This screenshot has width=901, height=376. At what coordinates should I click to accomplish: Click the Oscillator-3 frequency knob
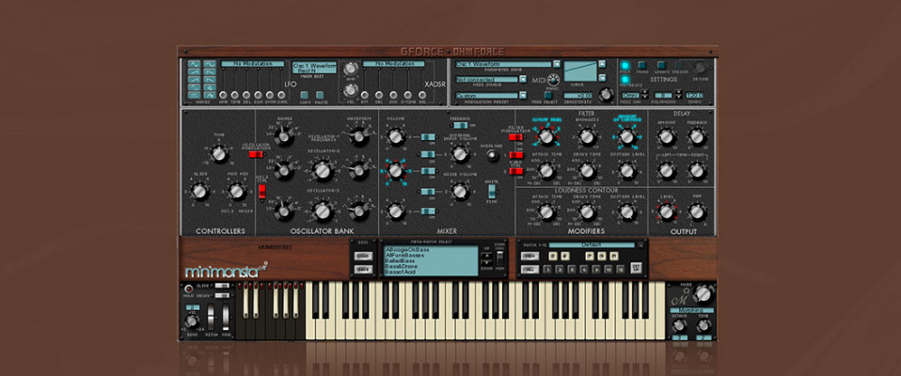[323, 211]
